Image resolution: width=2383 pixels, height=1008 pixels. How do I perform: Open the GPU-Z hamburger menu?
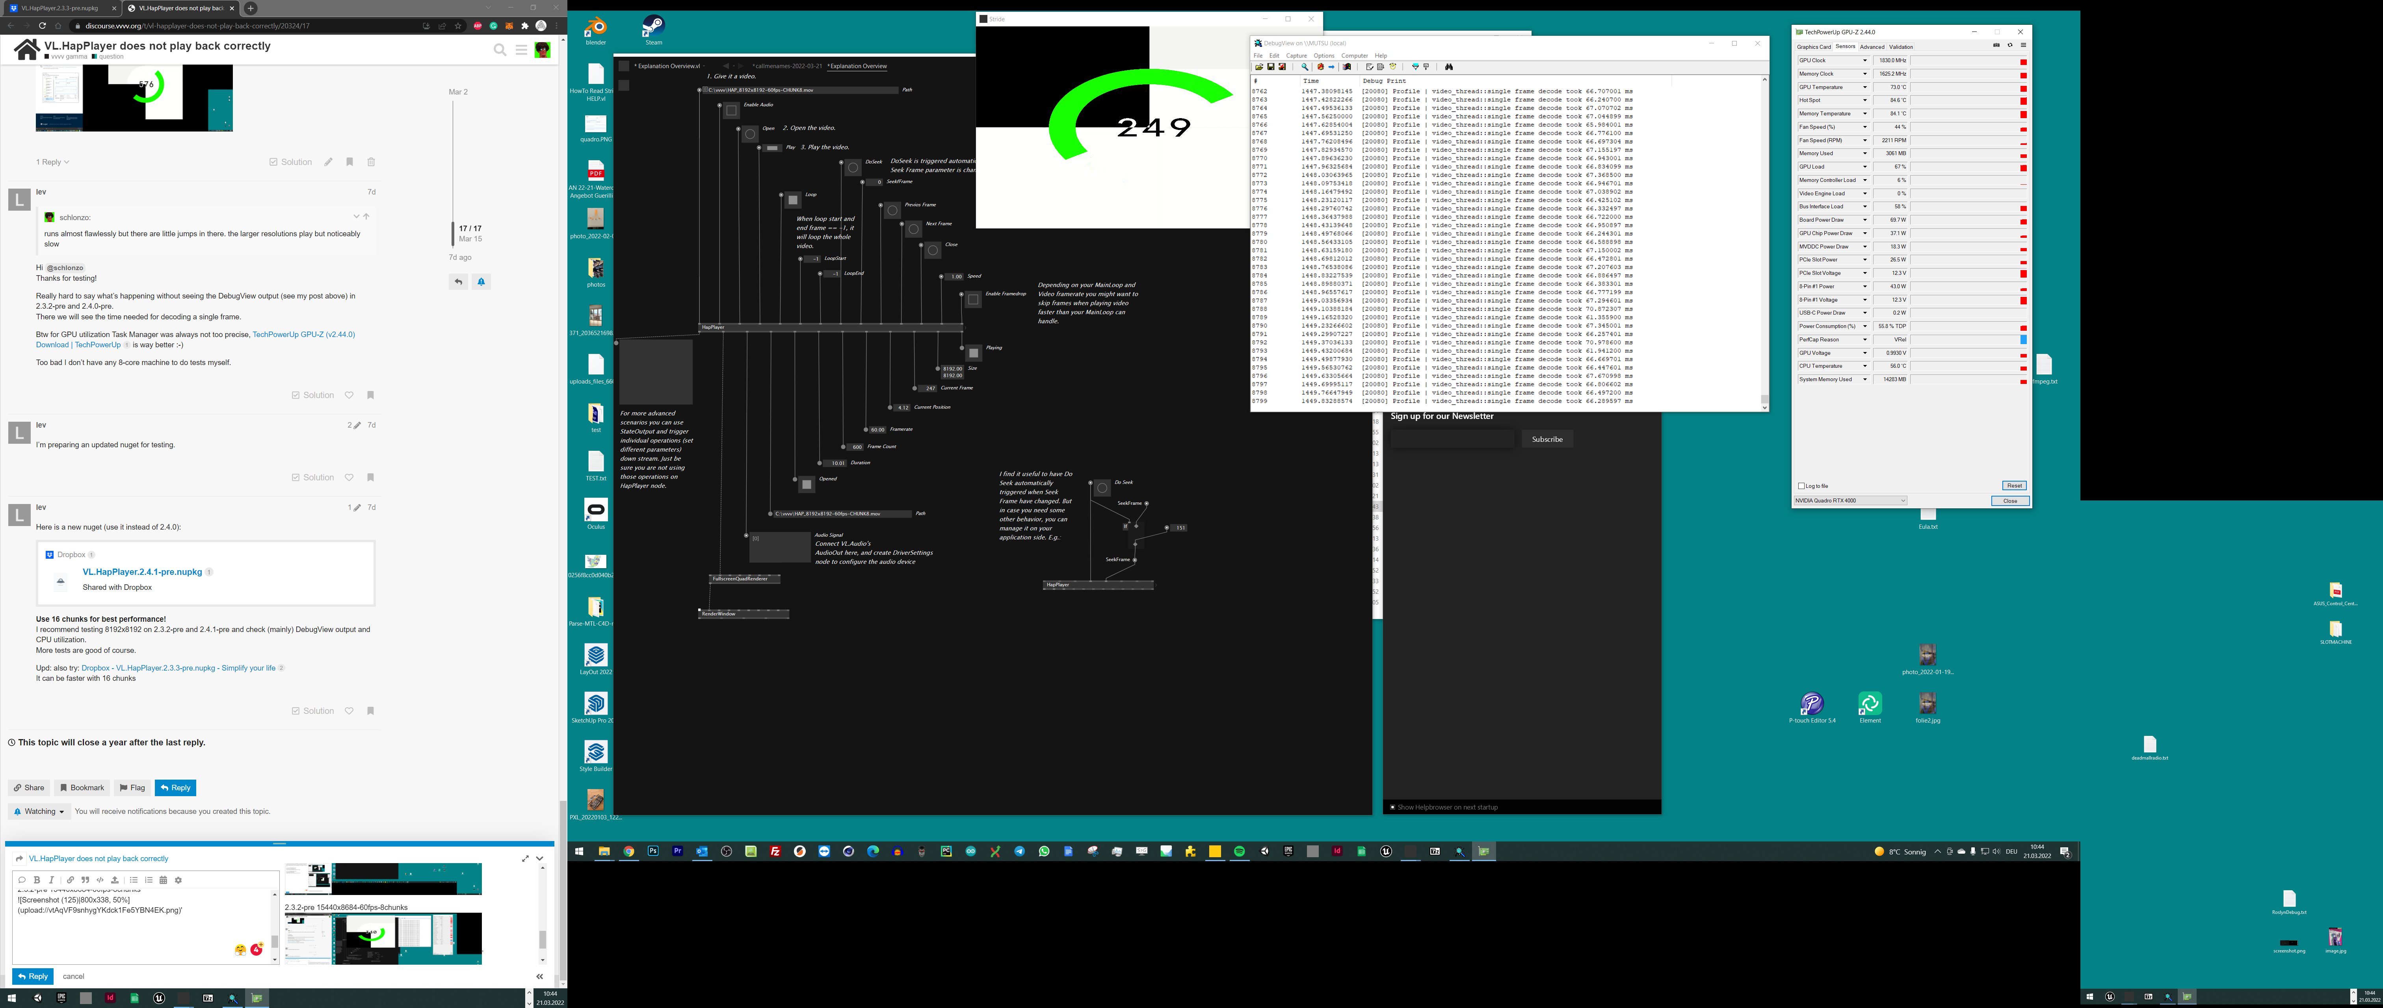[x=2023, y=45]
